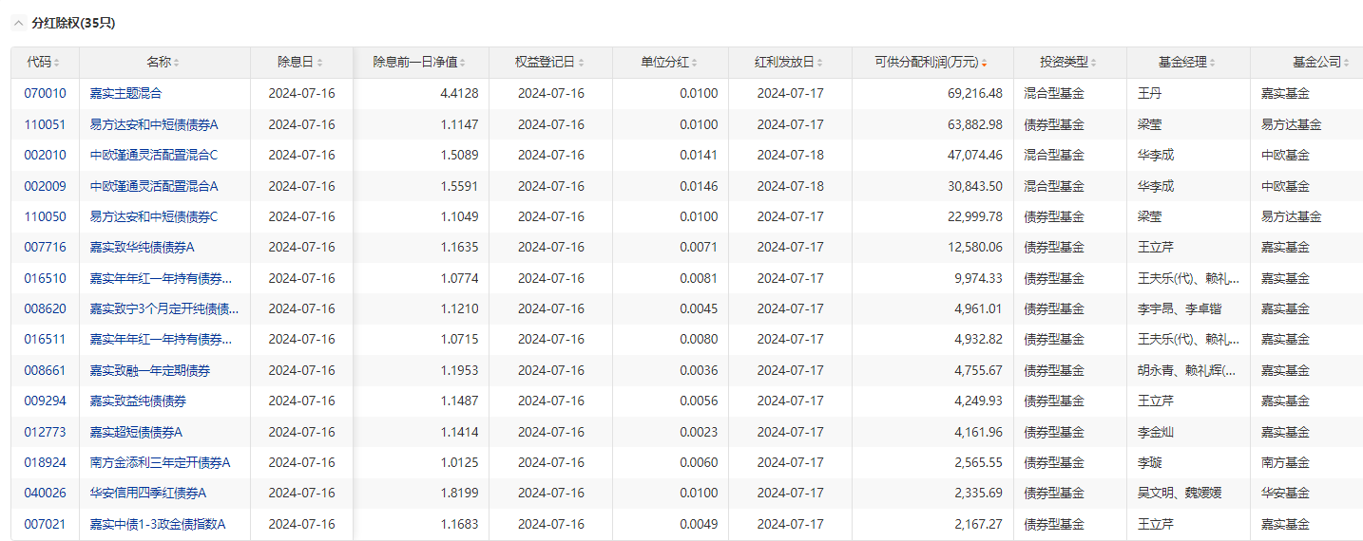Open fund 嘉实致益纯债债券
This screenshot has height=541, width=1363.
click(x=138, y=401)
